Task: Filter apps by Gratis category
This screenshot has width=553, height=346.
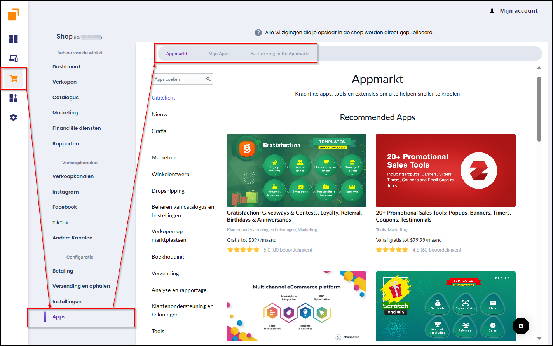Action: point(159,131)
